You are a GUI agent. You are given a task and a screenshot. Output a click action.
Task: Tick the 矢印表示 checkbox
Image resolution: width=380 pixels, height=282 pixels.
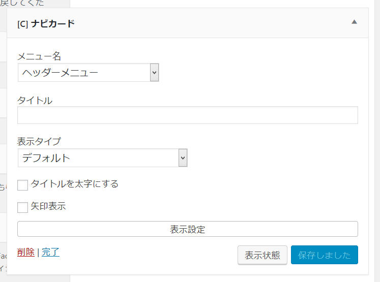coord(22,207)
